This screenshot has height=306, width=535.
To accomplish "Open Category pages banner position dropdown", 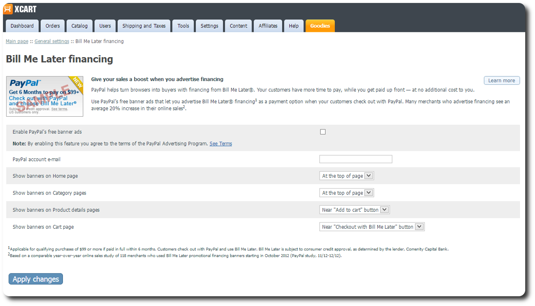I will (346, 193).
